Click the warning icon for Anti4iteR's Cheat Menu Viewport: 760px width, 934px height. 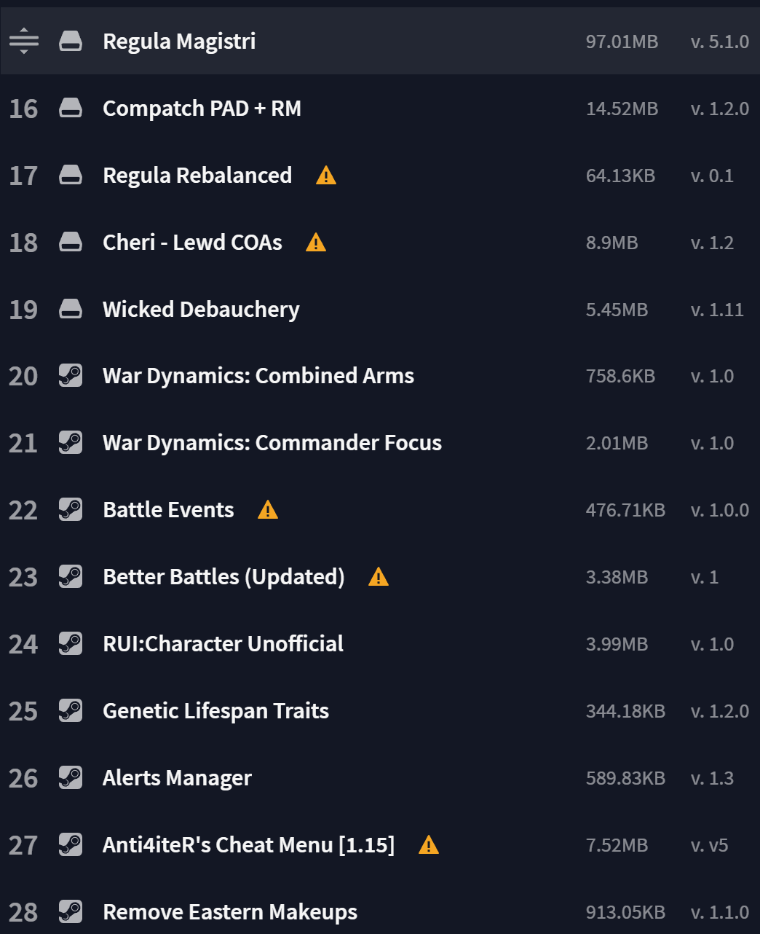[x=429, y=845]
